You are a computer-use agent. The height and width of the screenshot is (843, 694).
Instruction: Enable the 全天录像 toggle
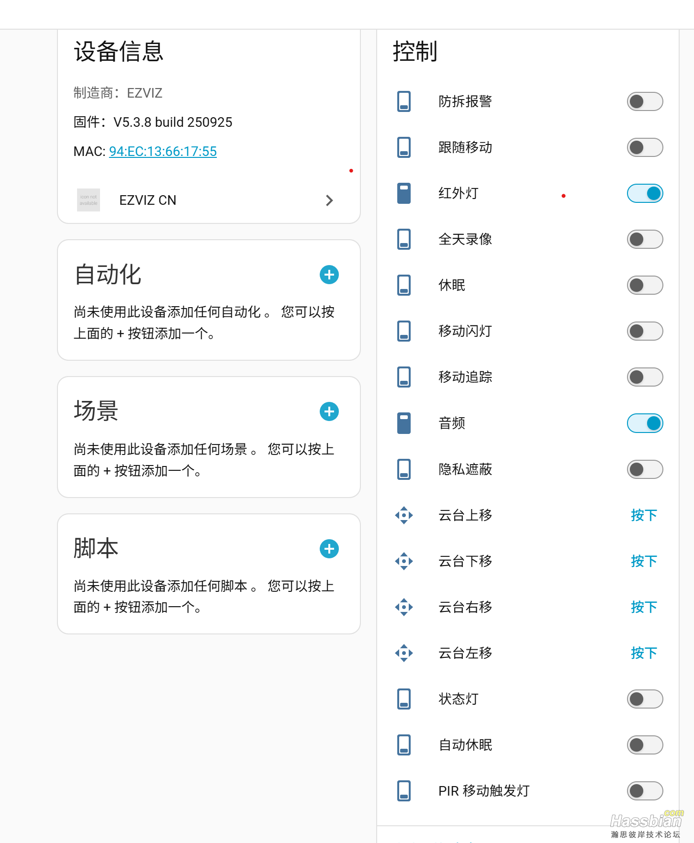tap(645, 239)
